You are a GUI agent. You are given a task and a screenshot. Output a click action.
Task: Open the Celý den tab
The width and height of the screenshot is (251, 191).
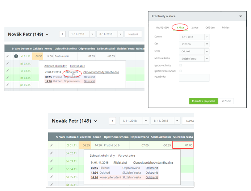pos(210,27)
